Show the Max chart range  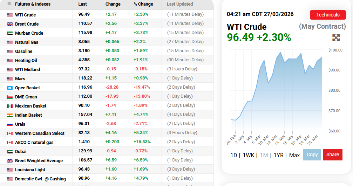pos(294,155)
